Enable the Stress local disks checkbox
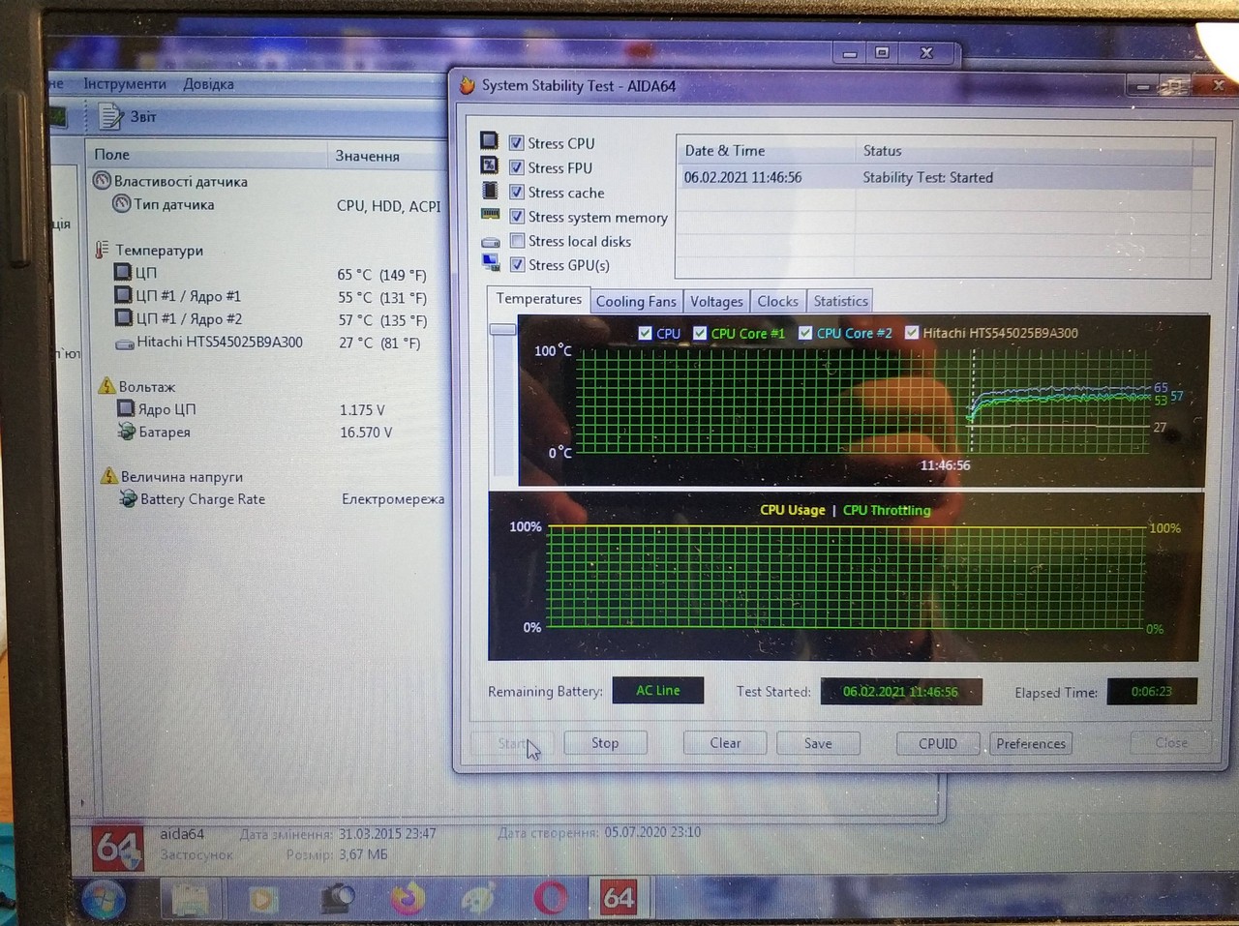This screenshot has height=926, width=1239. pos(517,241)
